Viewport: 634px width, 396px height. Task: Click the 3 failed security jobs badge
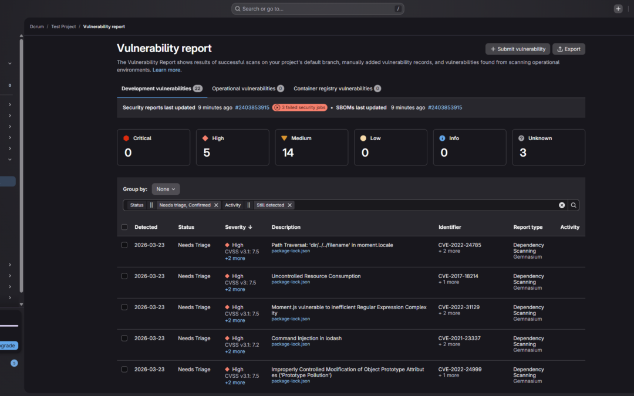tap(299, 107)
